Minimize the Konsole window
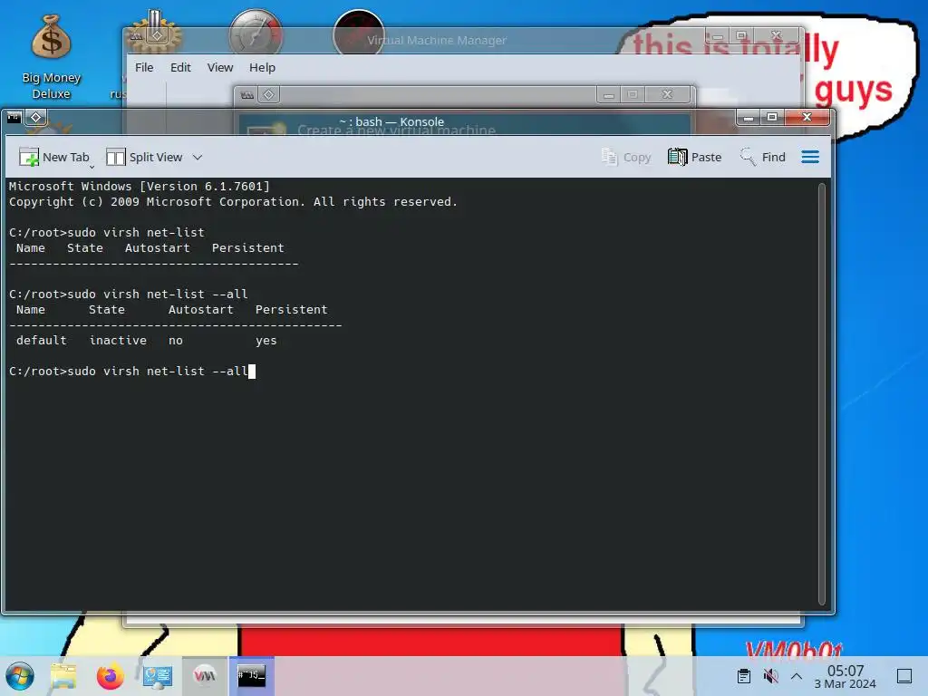This screenshot has width=928, height=696. 749,117
